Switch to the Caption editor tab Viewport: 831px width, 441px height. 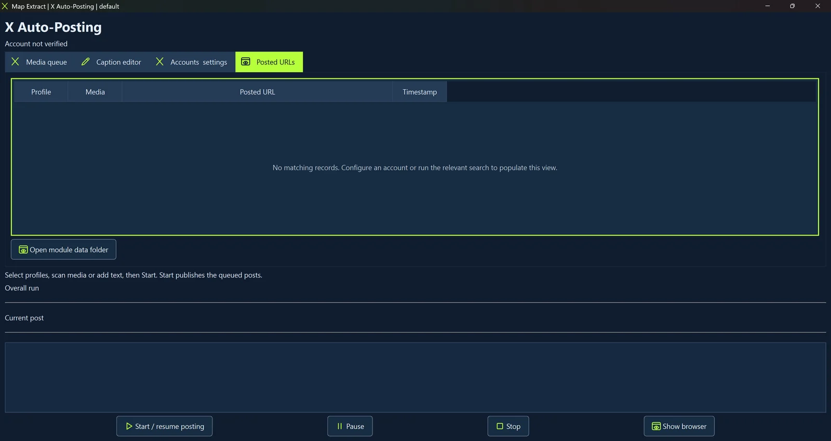point(111,62)
